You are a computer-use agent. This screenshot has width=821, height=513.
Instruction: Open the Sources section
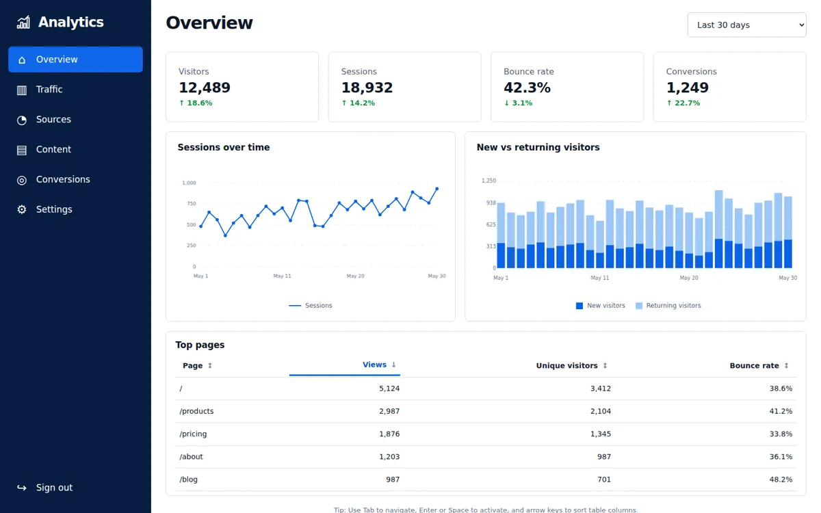[x=75, y=120]
